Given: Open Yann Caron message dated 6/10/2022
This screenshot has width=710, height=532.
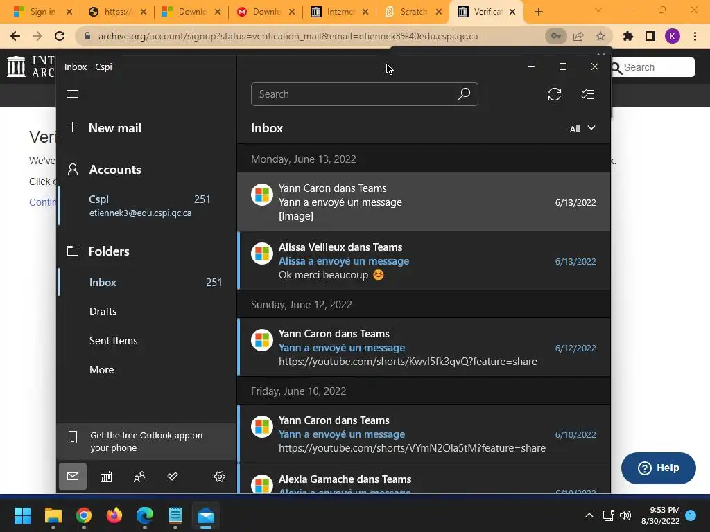Looking at the screenshot, I should click(x=424, y=434).
